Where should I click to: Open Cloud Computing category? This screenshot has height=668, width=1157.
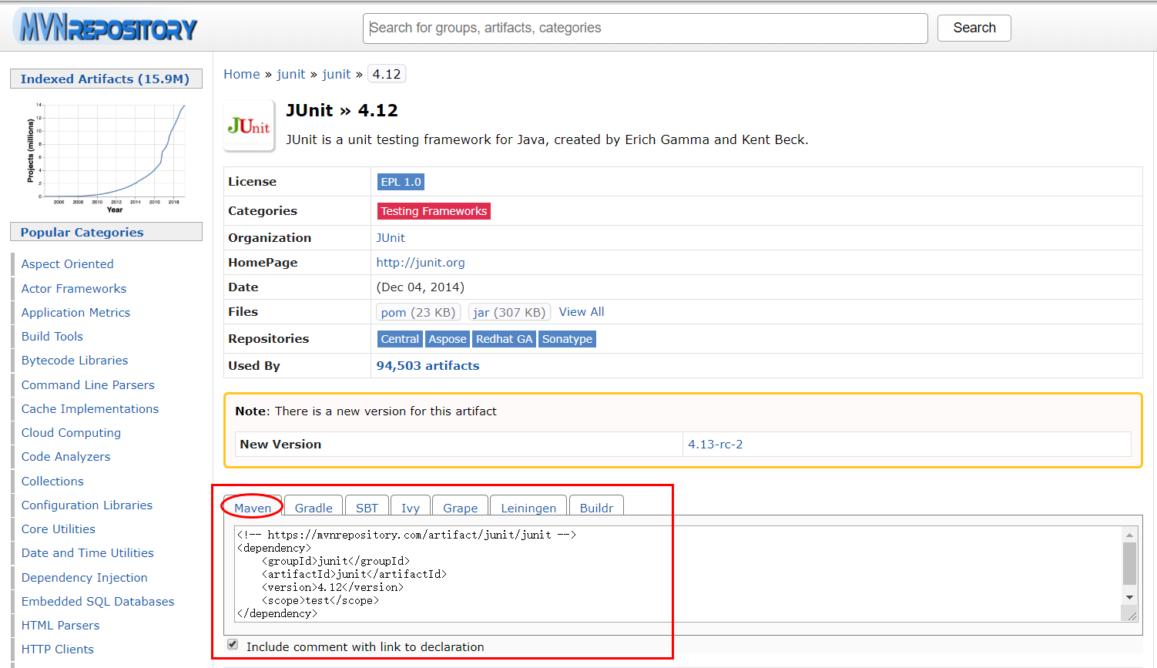[71, 433]
